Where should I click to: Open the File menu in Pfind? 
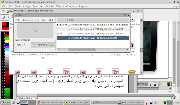[x=18, y=20]
